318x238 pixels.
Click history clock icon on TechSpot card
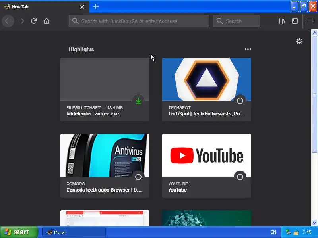(240, 101)
